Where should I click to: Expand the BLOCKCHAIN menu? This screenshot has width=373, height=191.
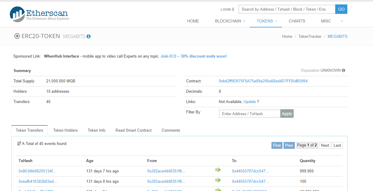[x=230, y=21]
